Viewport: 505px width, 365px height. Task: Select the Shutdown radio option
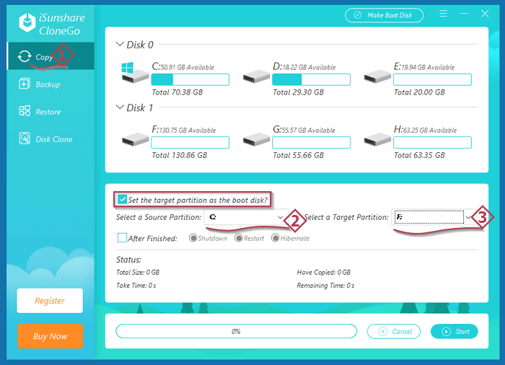pyautogui.click(x=193, y=238)
